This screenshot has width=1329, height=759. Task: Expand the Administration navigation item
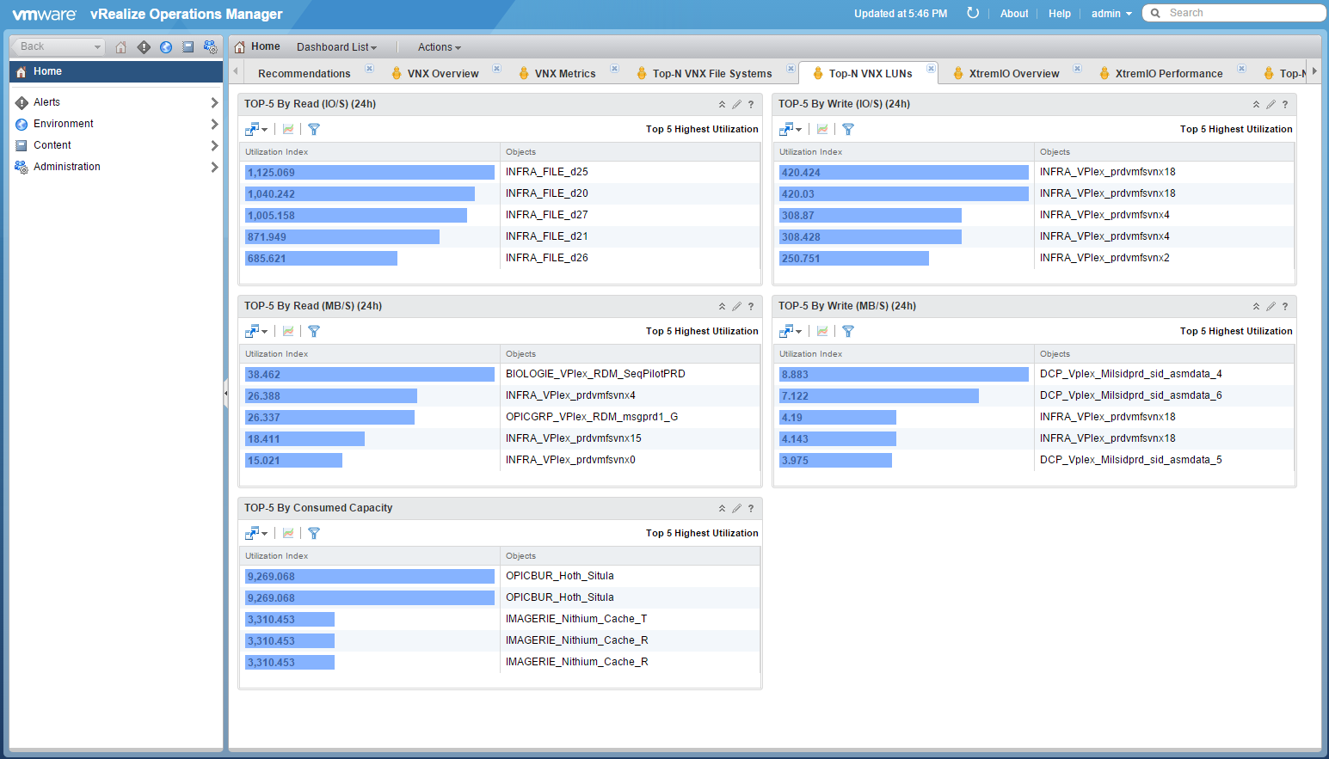tap(214, 167)
